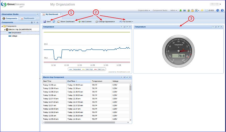Open the envelope notifications icon
The width and height of the screenshot is (226, 132).
click(x=207, y=10)
